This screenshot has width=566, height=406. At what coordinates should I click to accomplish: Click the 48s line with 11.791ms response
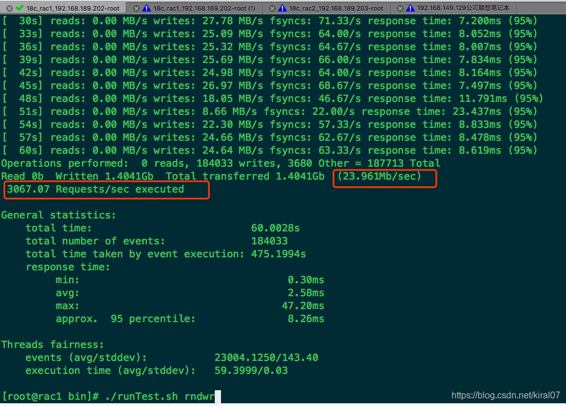click(x=272, y=99)
